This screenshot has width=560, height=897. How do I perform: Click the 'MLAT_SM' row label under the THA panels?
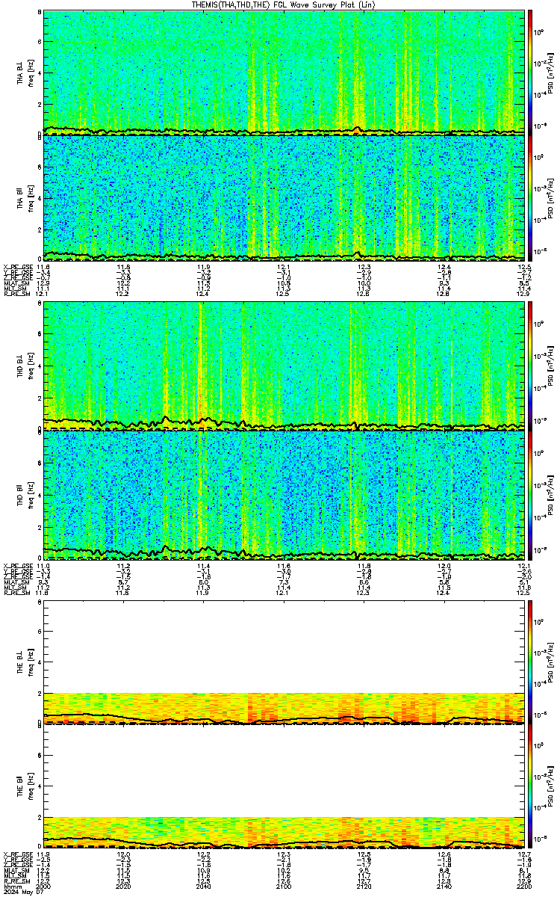pos(16,283)
